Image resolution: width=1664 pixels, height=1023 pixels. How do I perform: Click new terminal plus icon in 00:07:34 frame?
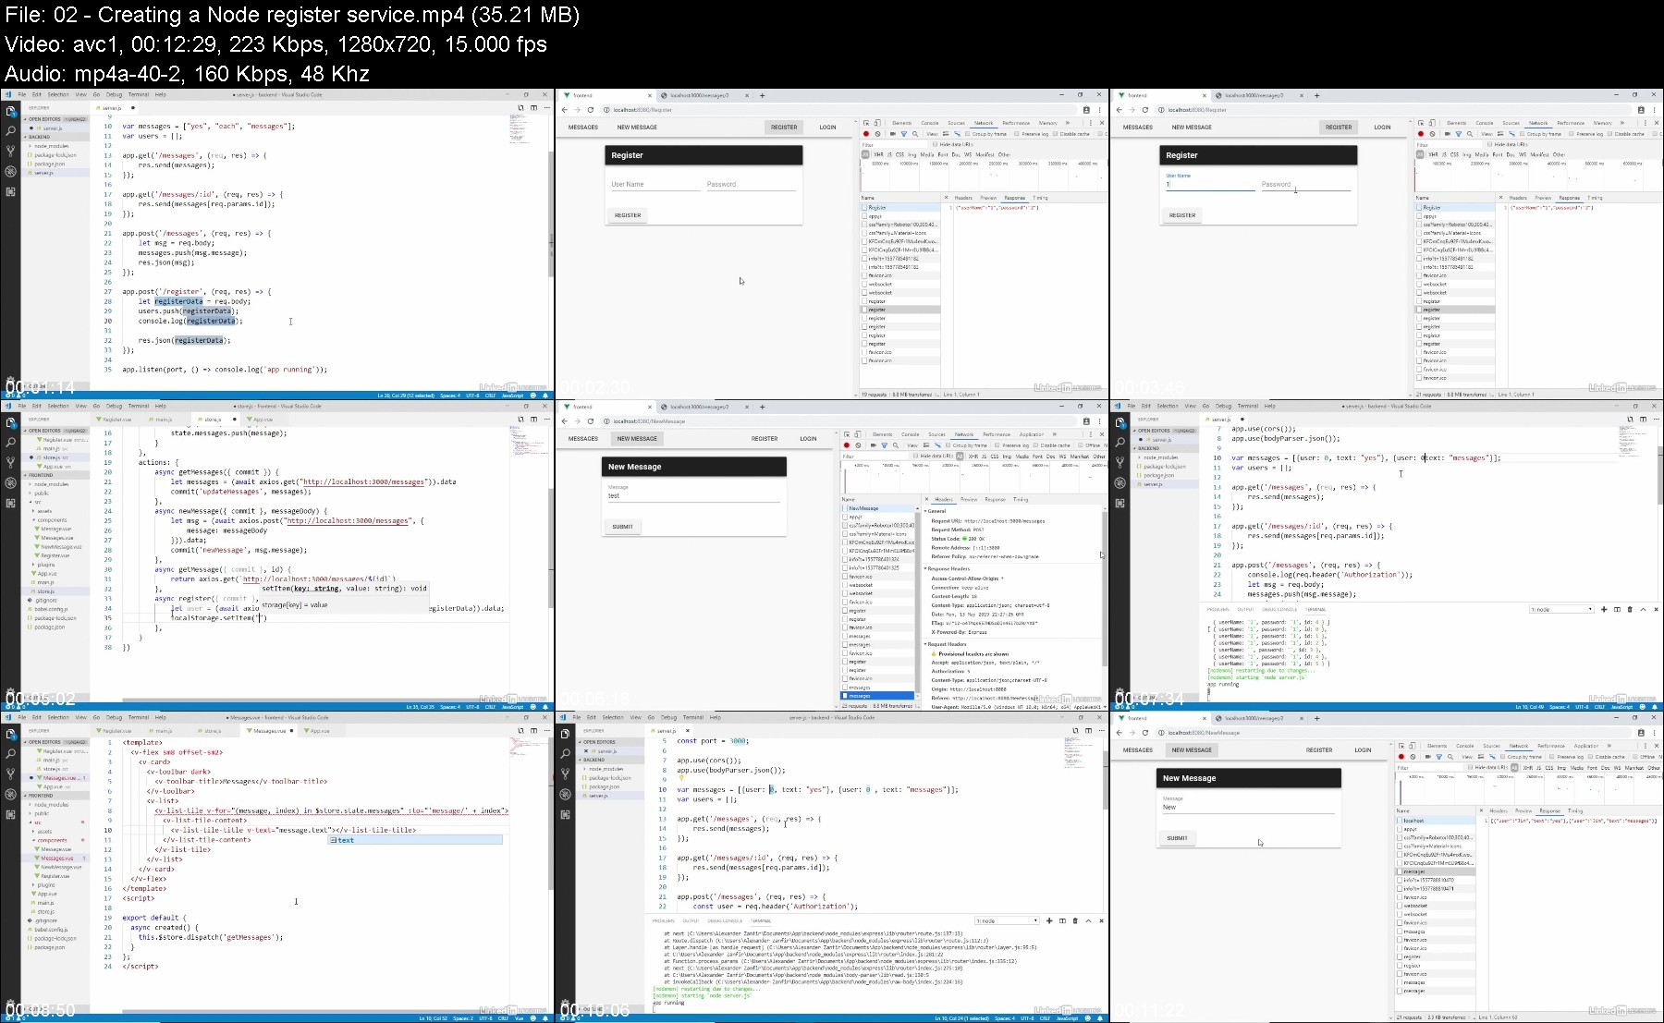point(1604,609)
